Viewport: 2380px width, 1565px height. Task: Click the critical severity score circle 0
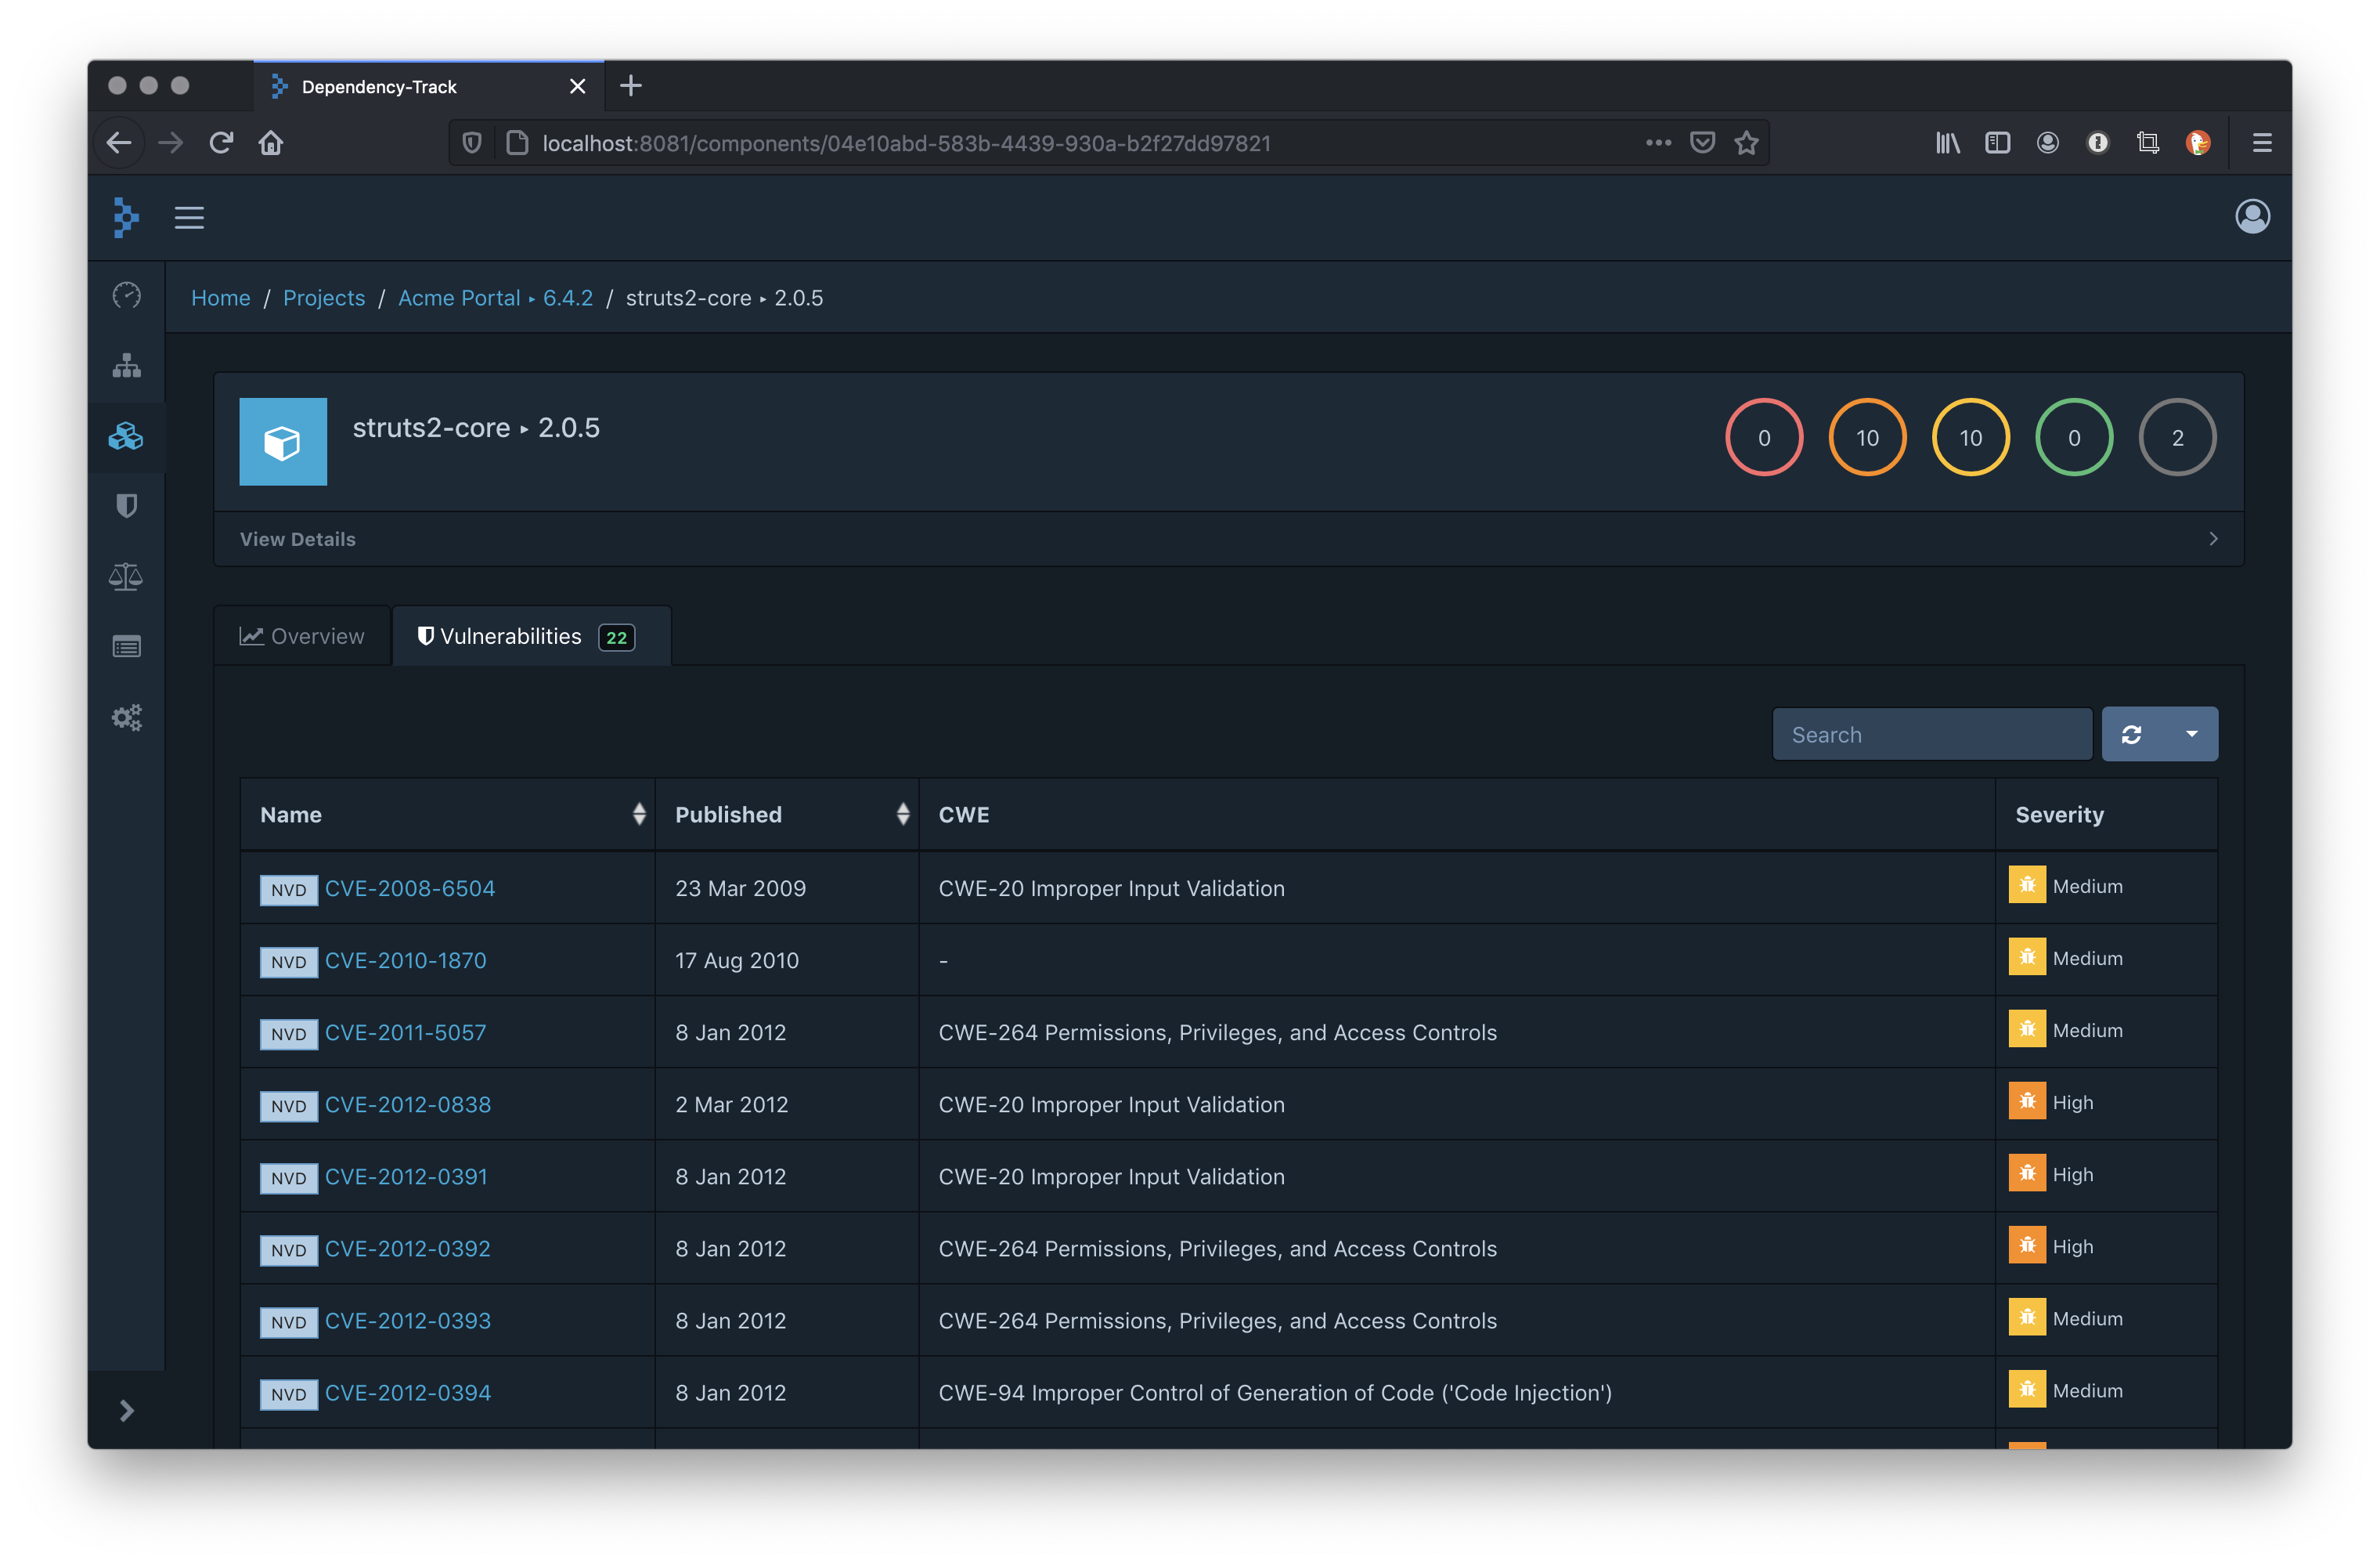click(1764, 435)
